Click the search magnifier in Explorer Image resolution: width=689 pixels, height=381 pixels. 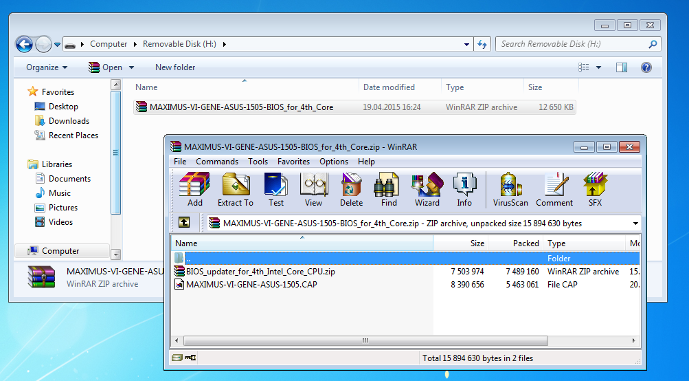tap(653, 44)
